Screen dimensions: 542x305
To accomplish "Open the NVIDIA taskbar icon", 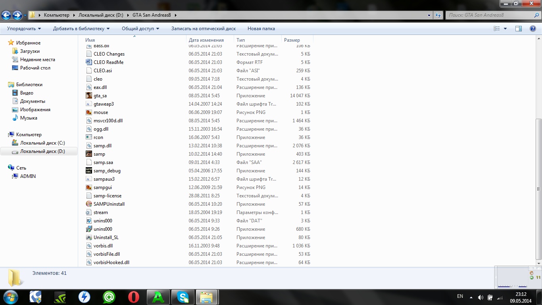I will [61, 297].
